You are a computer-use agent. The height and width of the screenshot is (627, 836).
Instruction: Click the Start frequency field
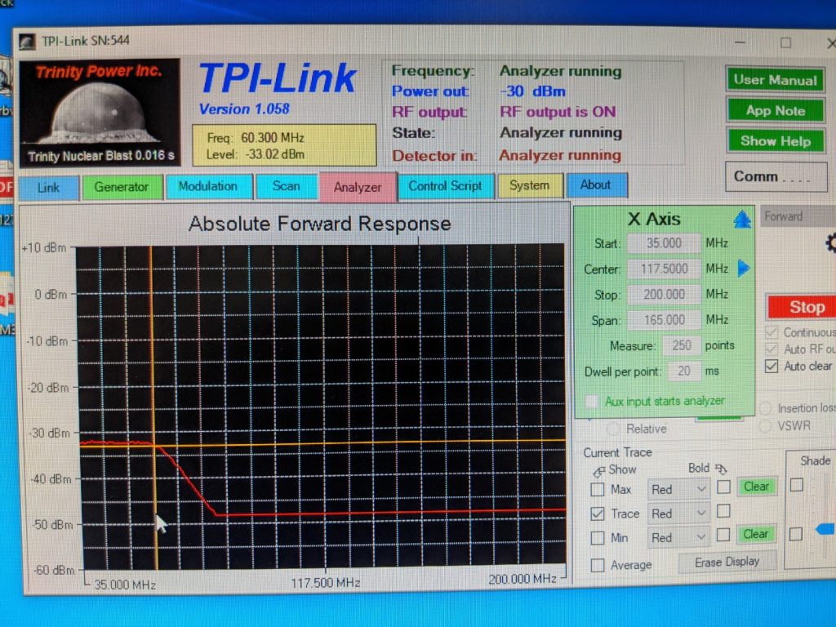664,243
